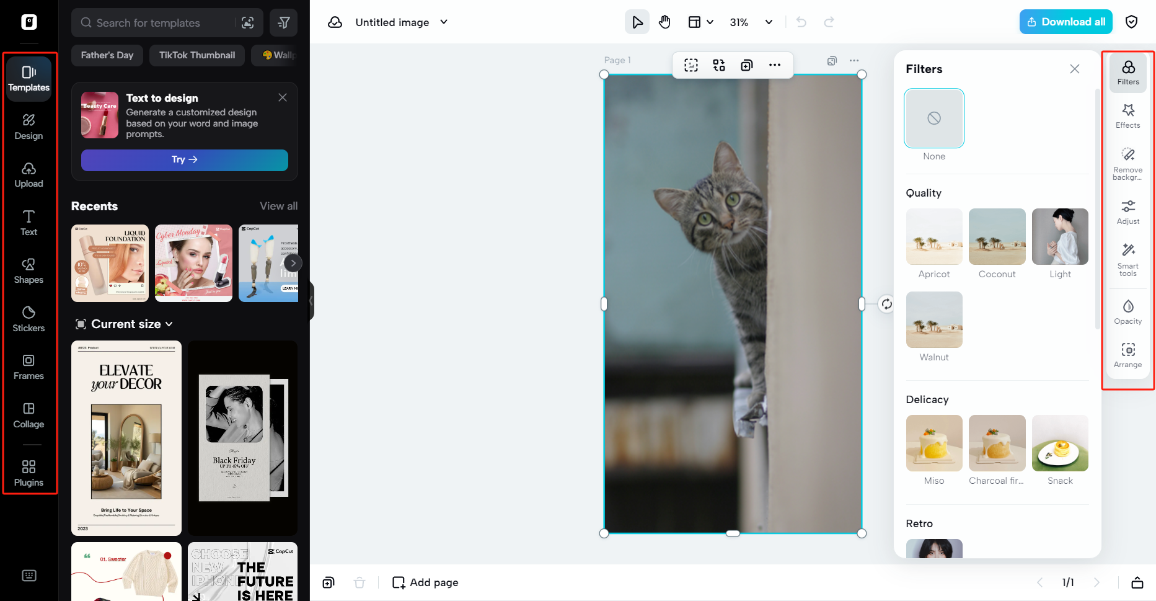This screenshot has height=601, width=1156.
Task: Select the Hand tool for panning
Action: (x=664, y=22)
